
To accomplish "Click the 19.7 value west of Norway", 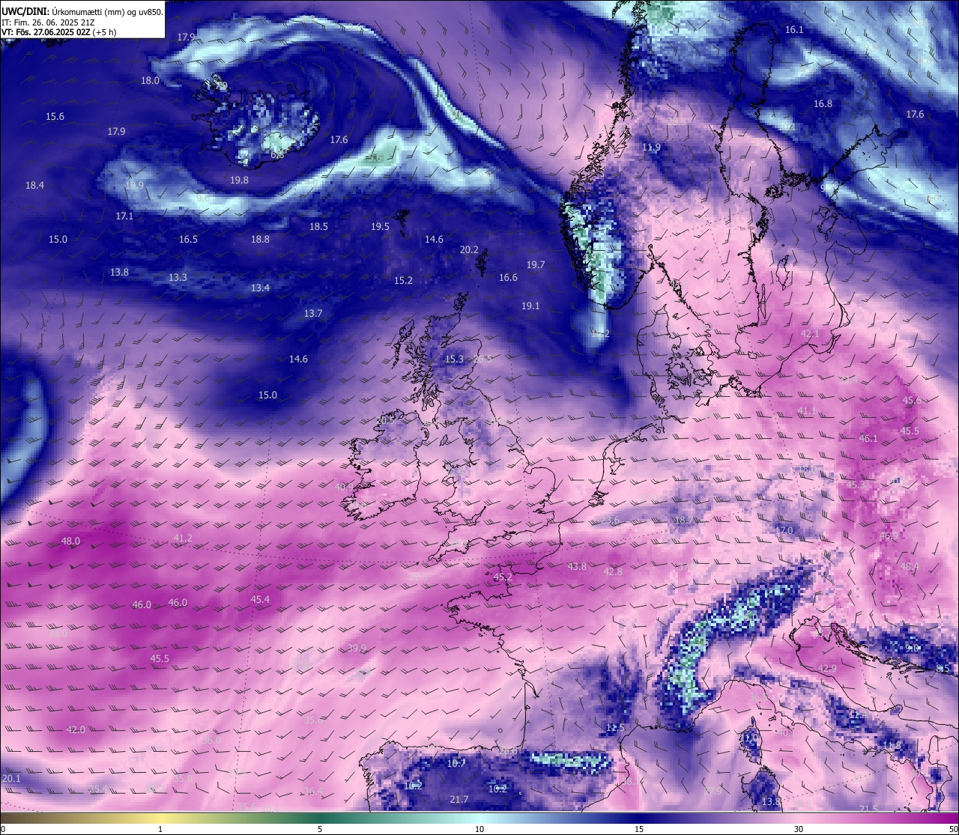I will tap(536, 264).
